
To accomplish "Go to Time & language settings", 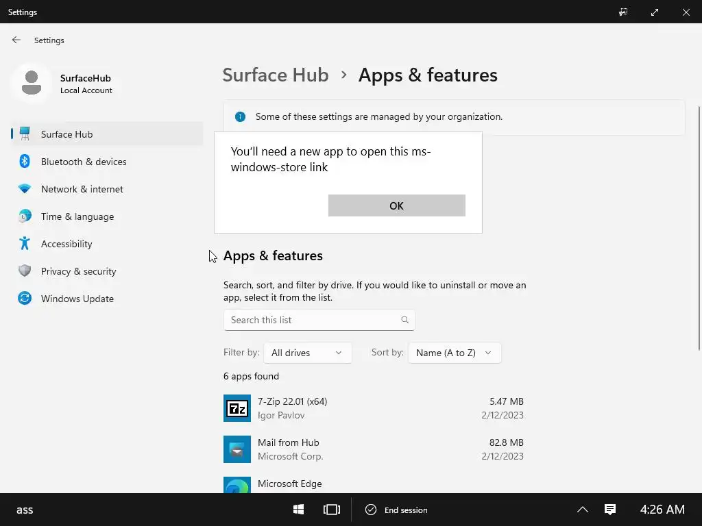I will tap(106, 216).
